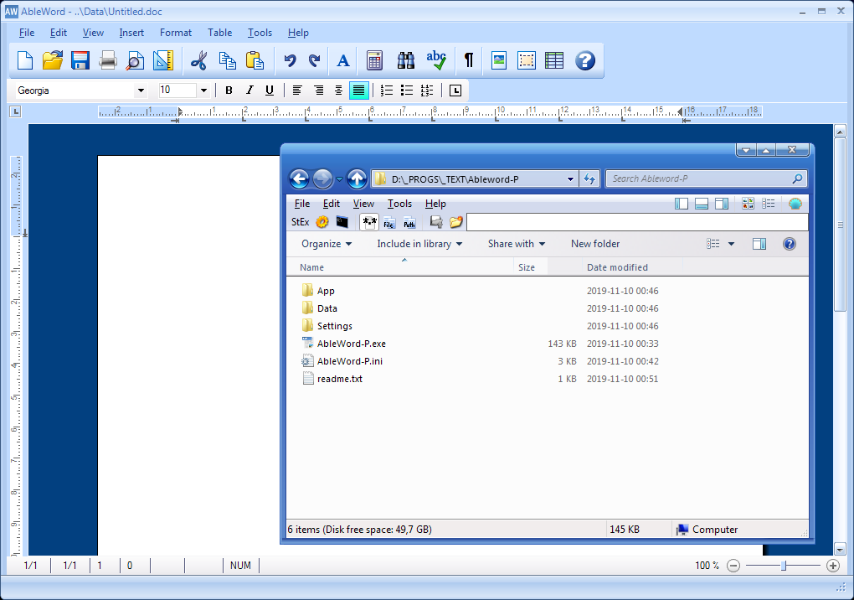
Task: Expand the view options arrow in Explorer
Action: click(x=732, y=244)
